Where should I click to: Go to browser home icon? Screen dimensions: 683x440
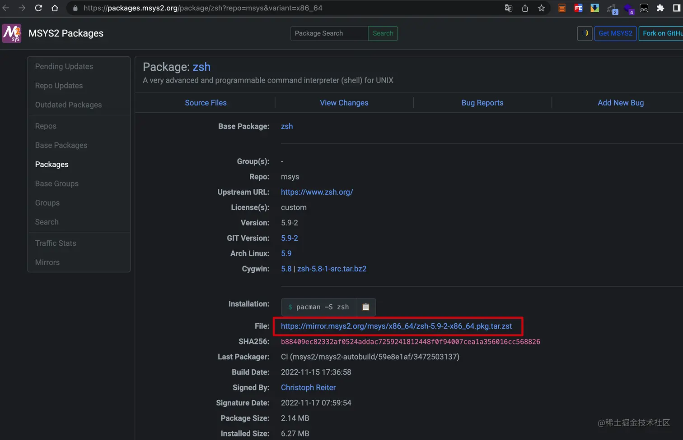tap(55, 8)
